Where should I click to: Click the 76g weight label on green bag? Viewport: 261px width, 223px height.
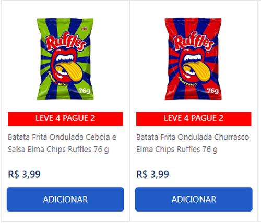coord(85,91)
